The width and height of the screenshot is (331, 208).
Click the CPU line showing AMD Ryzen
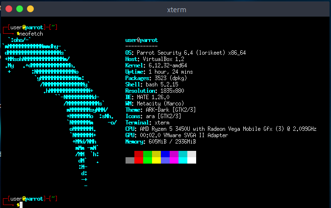click(x=221, y=128)
